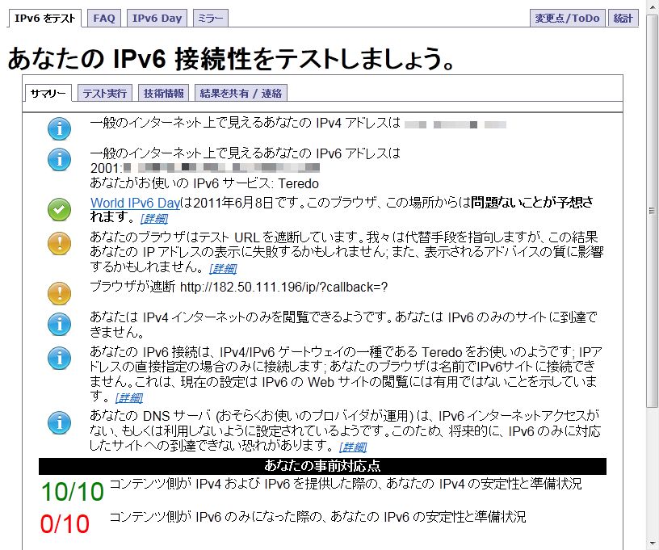659x550 pixels.
Task: Open the ミラー tab
Action: coord(210,18)
